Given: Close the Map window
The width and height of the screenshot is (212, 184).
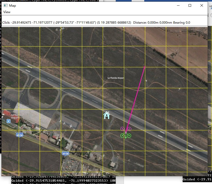Looking at the screenshot, I should pos(202,5).
